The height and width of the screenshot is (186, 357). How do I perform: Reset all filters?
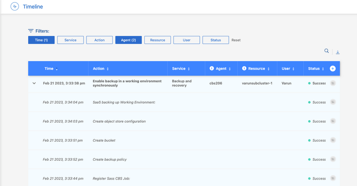(236, 40)
